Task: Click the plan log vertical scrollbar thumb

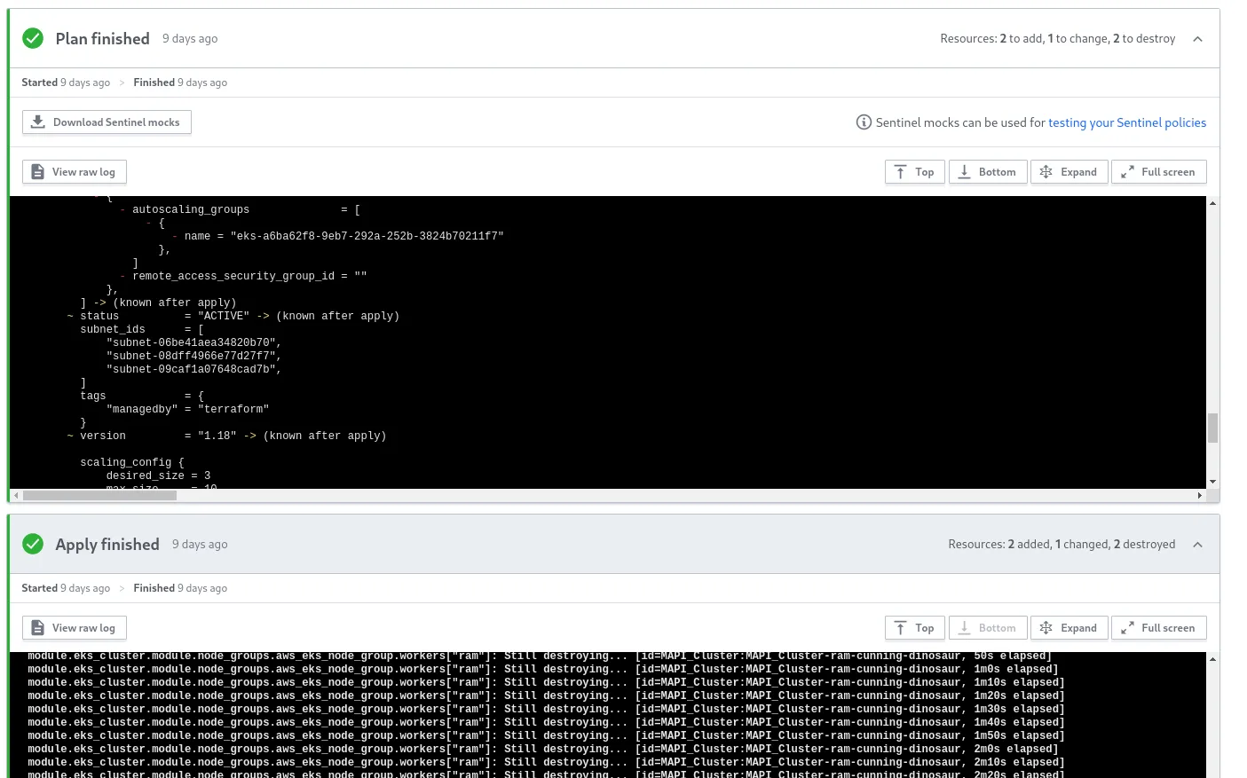Action: pos(1212,428)
